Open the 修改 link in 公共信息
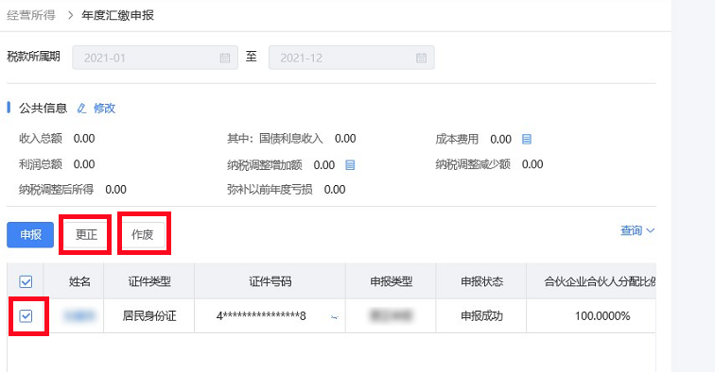The width and height of the screenshot is (715, 372). click(x=104, y=109)
